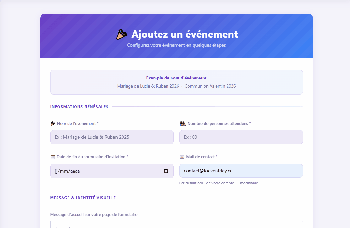Click the envelope icon next to "Mail de contact"
The image size is (350, 228).
point(183,156)
